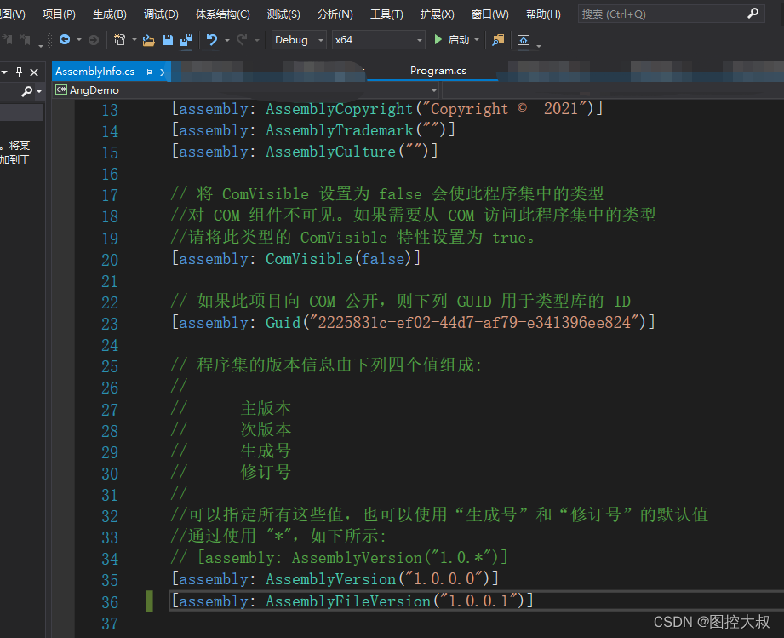The image size is (784, 638).
Task: Expand the redo history dropdown arrow
Action: point(257,40)
